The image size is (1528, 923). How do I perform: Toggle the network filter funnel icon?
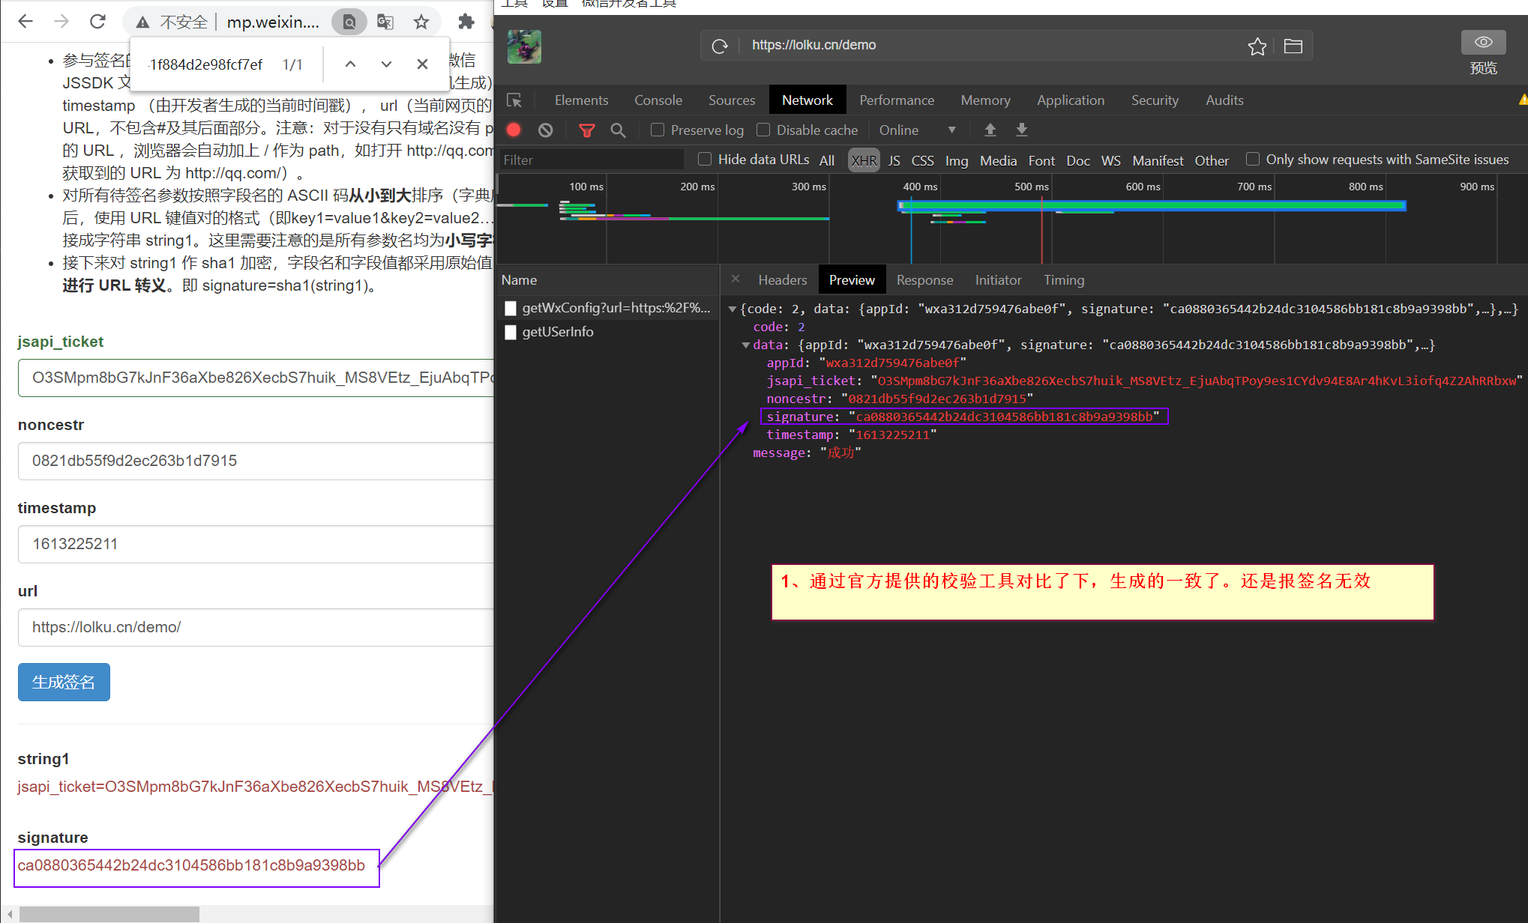pyautogui.click(x=587, y=130)
